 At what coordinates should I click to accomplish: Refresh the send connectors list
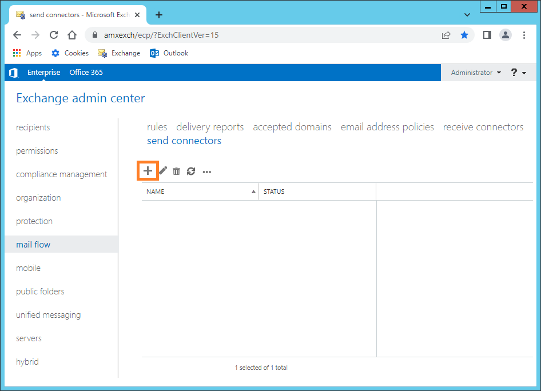pyautogui.click(x=191, y=171)
